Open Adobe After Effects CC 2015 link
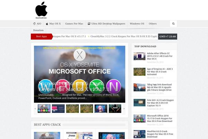 (160, 56)
